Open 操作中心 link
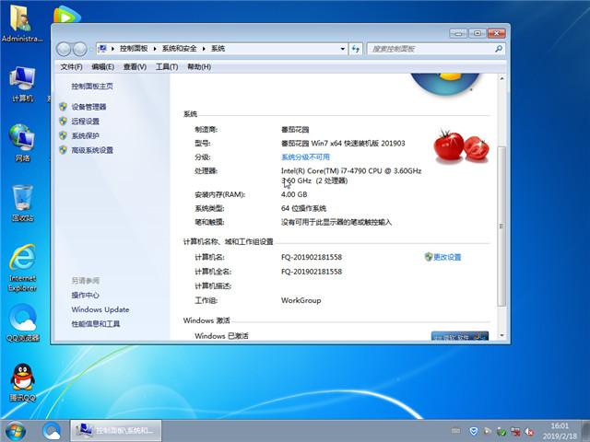 (x=86, y=295)
